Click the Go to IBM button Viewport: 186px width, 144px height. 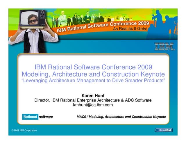coord(164,130)
